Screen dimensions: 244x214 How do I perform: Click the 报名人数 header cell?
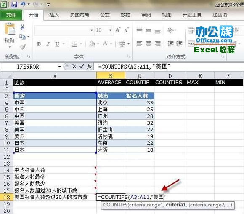[x=140, y=96]
